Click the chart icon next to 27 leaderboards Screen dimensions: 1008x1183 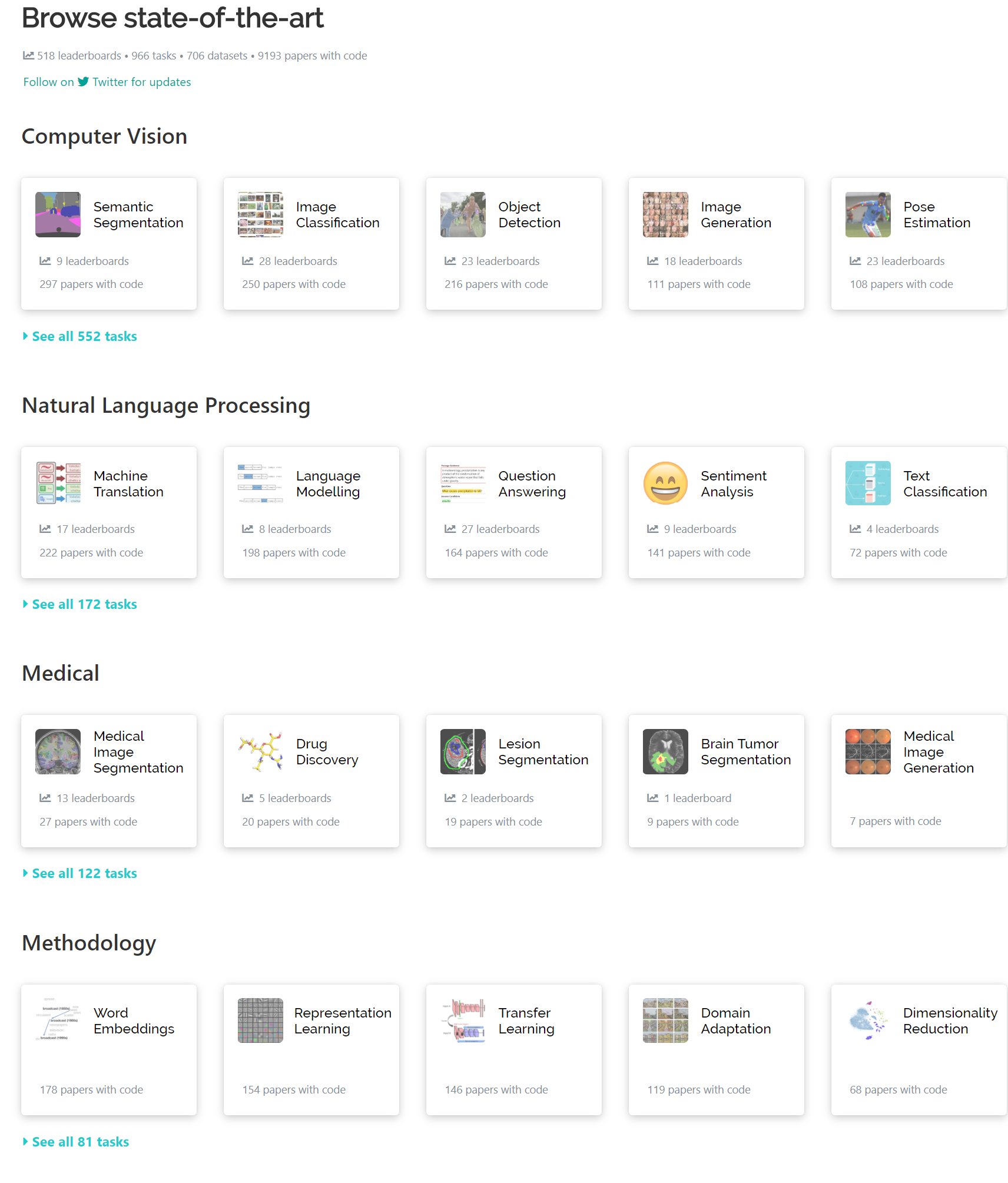coord(450,529)
